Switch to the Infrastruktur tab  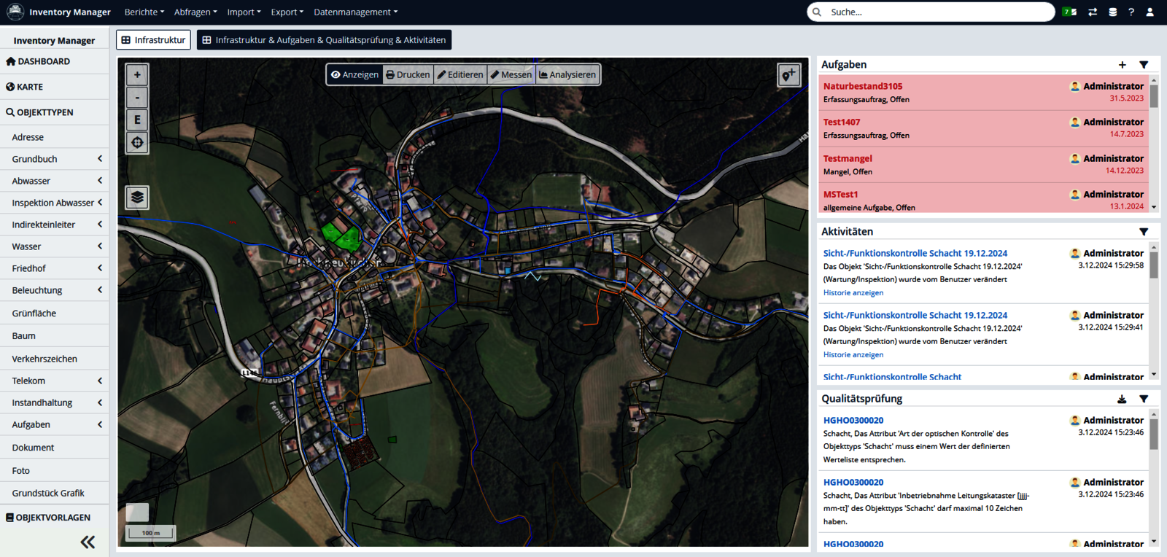click(x=153, y=40)
